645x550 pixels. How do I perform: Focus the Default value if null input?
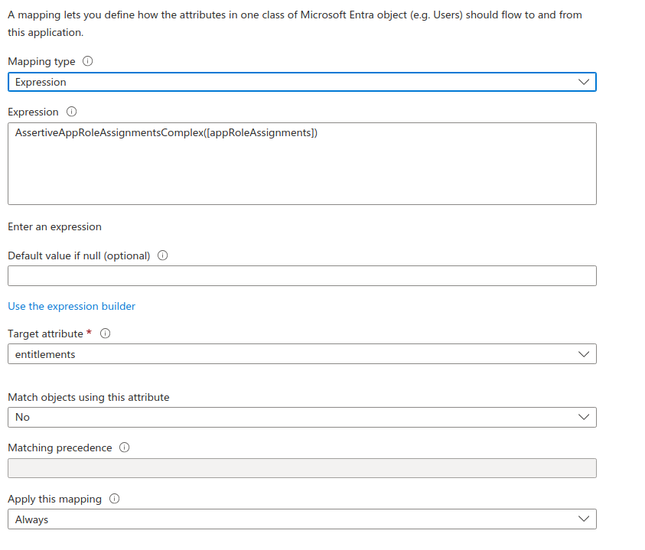point(301,276)
